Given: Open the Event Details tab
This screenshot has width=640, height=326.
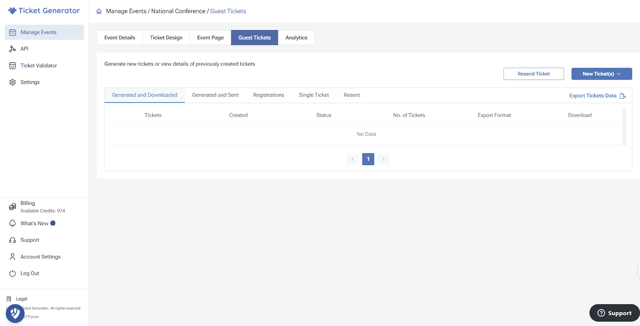Looking at the screenshot, I should click(120, 38).
